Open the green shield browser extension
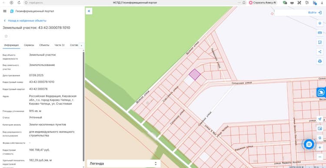The image size is (326, 168). tap(285, 3)
